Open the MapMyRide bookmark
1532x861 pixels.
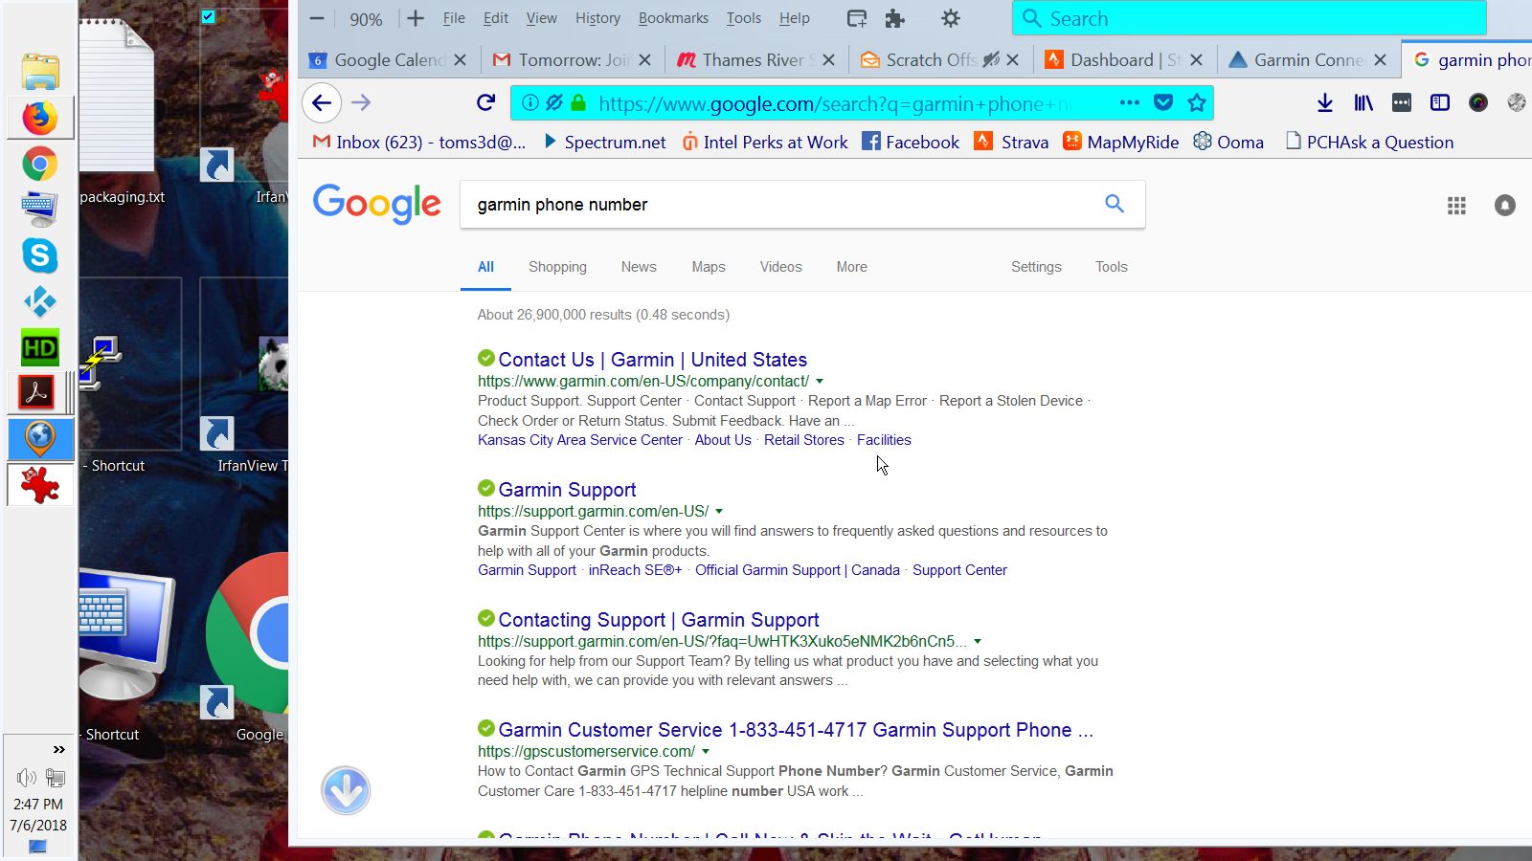pos(1121,142)
